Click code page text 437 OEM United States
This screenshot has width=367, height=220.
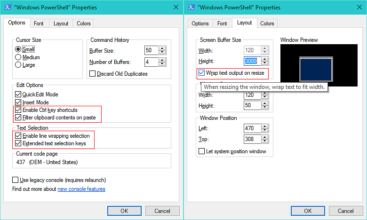click(x=47, y=162)
